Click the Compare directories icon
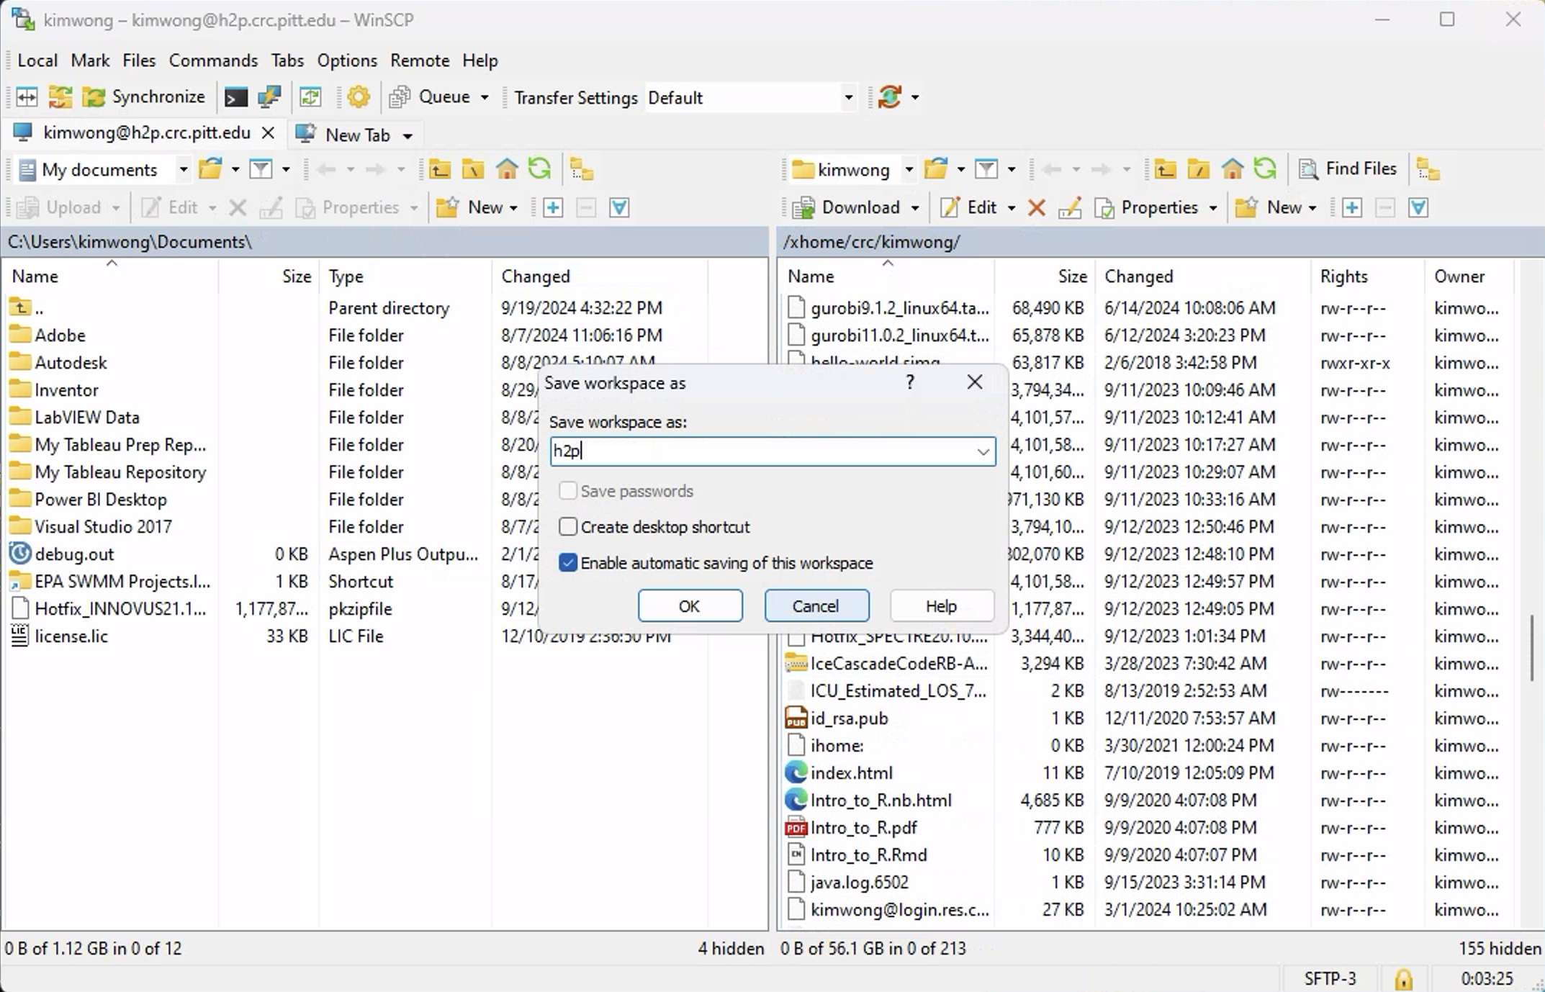 point(27,97)
